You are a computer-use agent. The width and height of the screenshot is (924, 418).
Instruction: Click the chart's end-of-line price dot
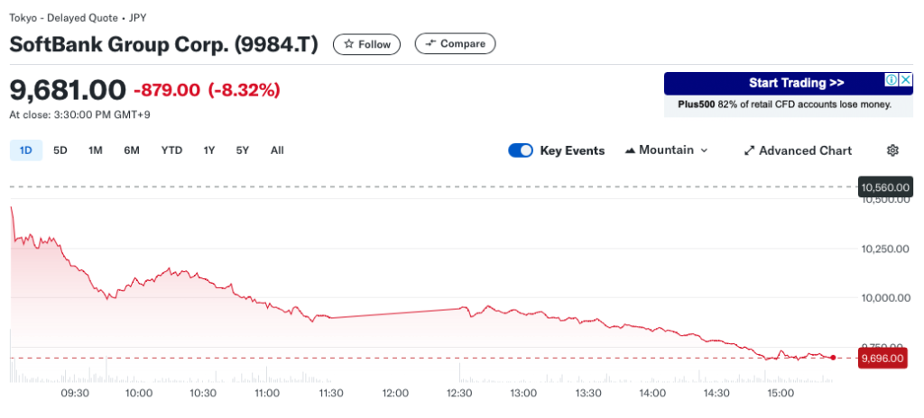tap(833, 358)
